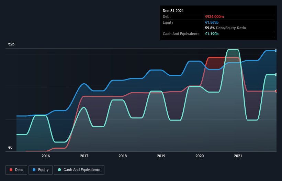The width and height of the screenshot is (282, 181).
Task: Click the blue Equity end-point marker
Action: [x=276, y=51]
